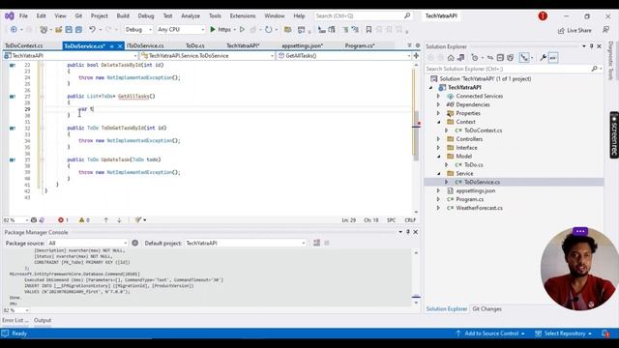
Task: Click the Open file folder toolbar icon
Action: [58, 30]
